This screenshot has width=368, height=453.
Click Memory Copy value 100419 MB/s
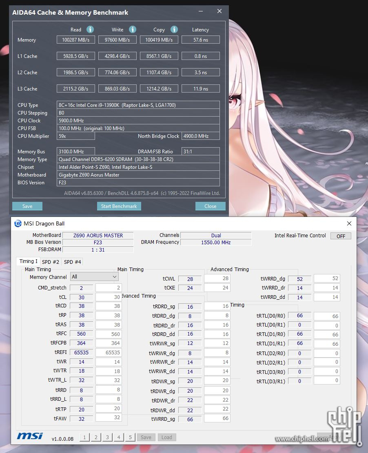[x=159, y=40]
